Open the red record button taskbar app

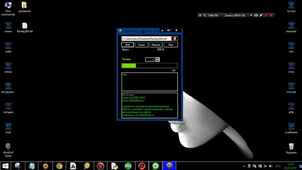tap(101, 166)
